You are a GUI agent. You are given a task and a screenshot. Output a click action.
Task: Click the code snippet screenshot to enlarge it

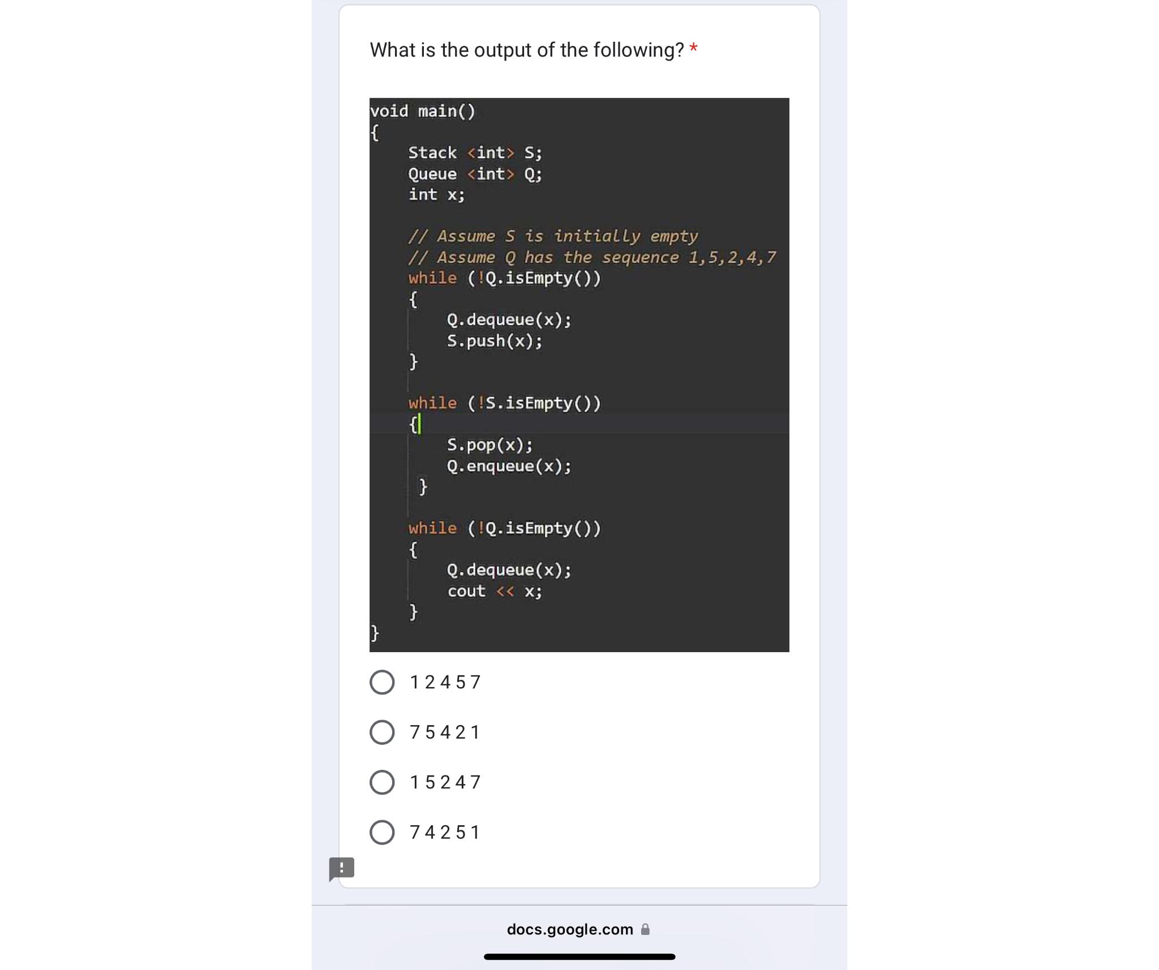[579, 373]
